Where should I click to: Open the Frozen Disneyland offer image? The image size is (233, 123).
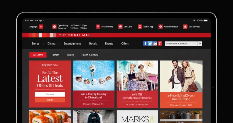94,75
